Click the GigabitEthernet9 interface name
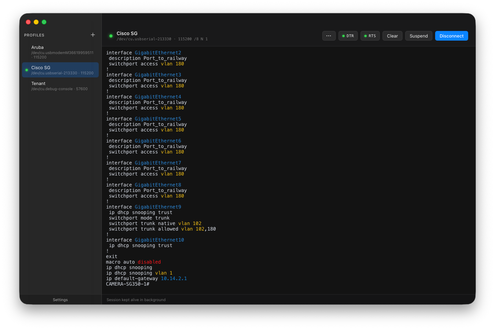The height and width of the screenshot is (330, 495). pyautogui.click(x=158, y=207)
